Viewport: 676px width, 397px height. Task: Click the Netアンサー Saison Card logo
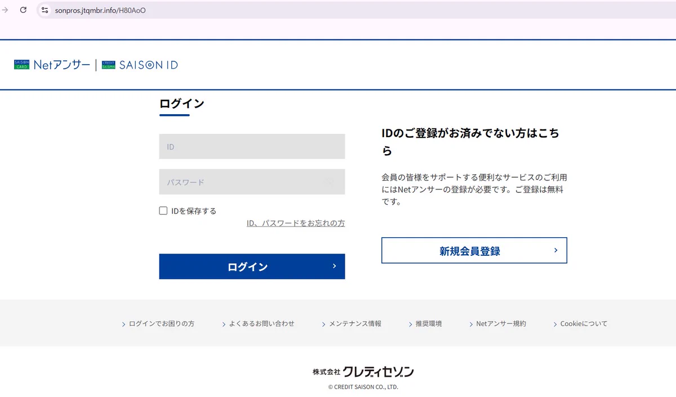point(52,65)
